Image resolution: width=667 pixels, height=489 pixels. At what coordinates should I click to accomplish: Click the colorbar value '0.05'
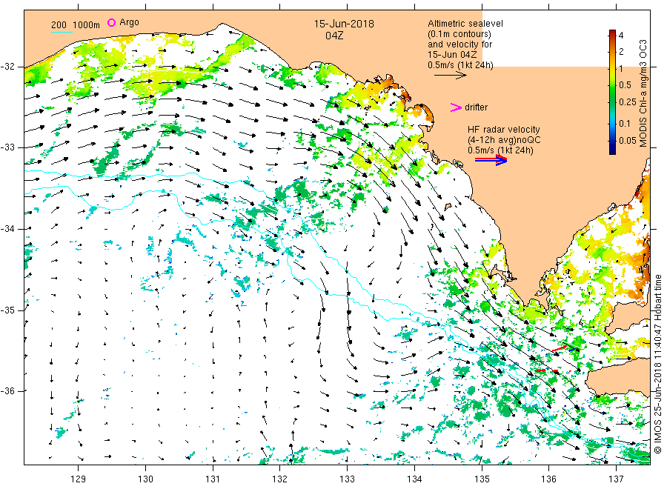(628, 140)
